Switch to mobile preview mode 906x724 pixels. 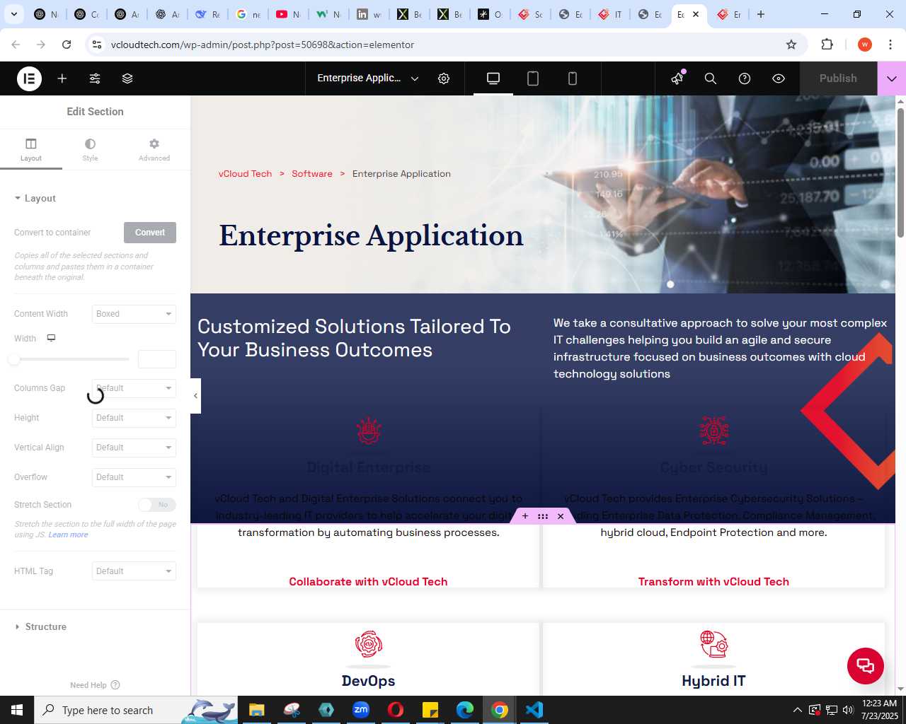(573, 78)
